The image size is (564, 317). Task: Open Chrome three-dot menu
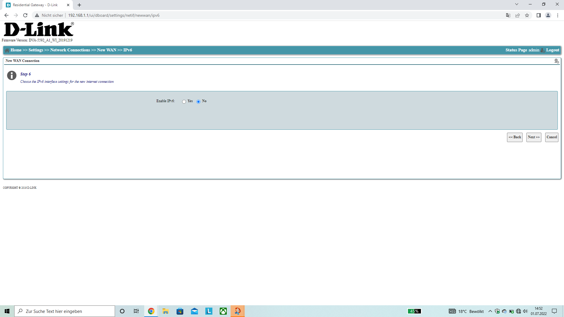(558, 15)
